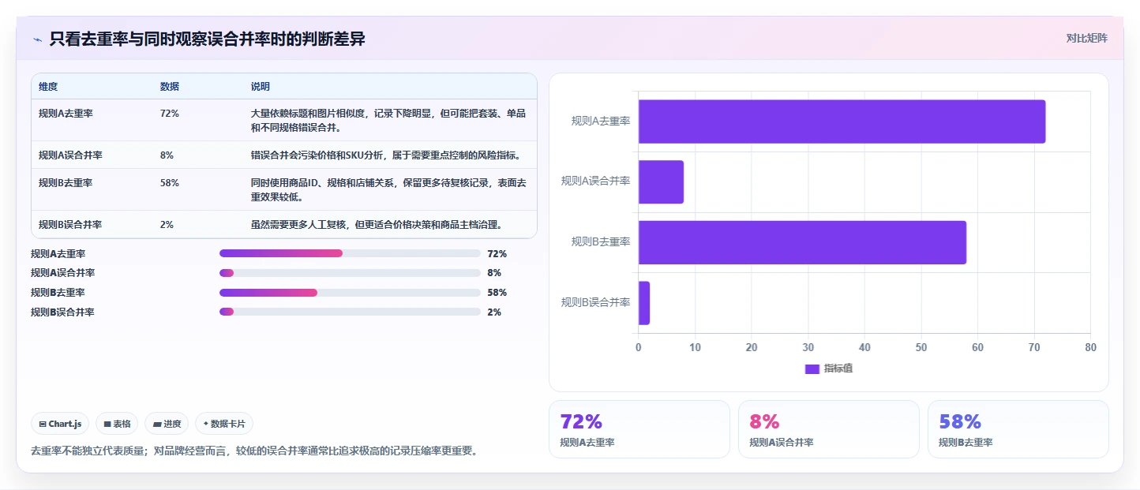Select the Chart.js tag chip
This screenshot has width=1140, height=490.
point(60,424)
